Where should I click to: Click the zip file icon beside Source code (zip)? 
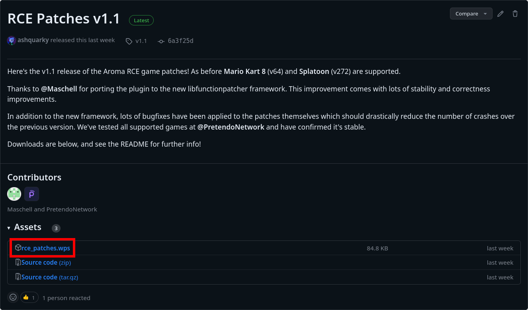[x=18, y=262]
